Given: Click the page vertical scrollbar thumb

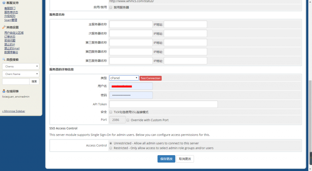Looking at the screenshot, I should pos(310,123).
